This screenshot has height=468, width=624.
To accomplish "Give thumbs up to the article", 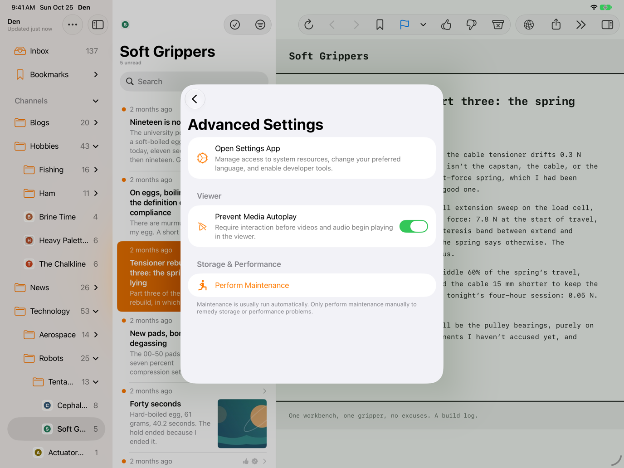I will [x=446, y=24].
